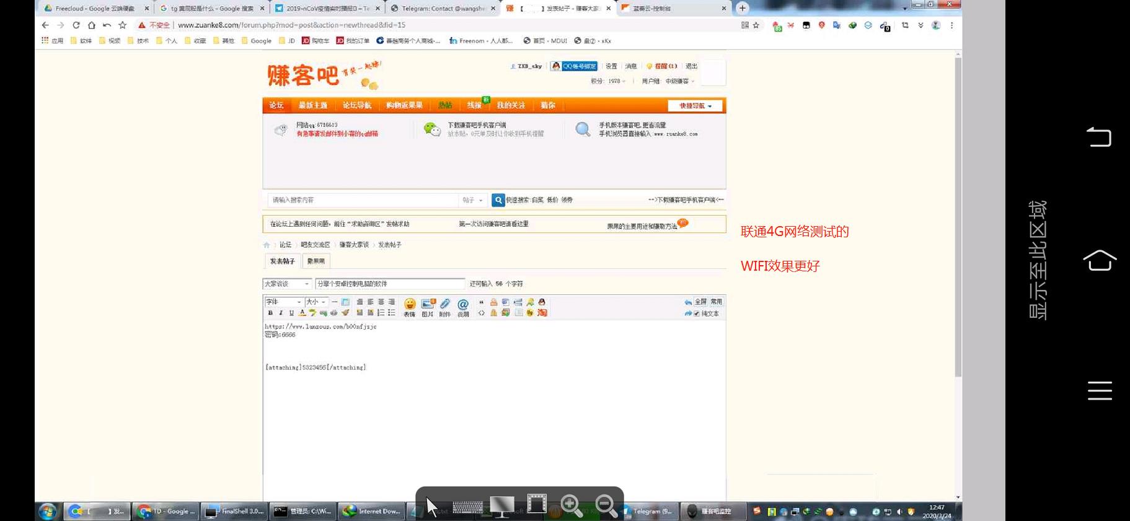Select the mouse pointer tool in the remote overlay
Viewport: 1130px width, 521px height.
click(x=432, y=507)
